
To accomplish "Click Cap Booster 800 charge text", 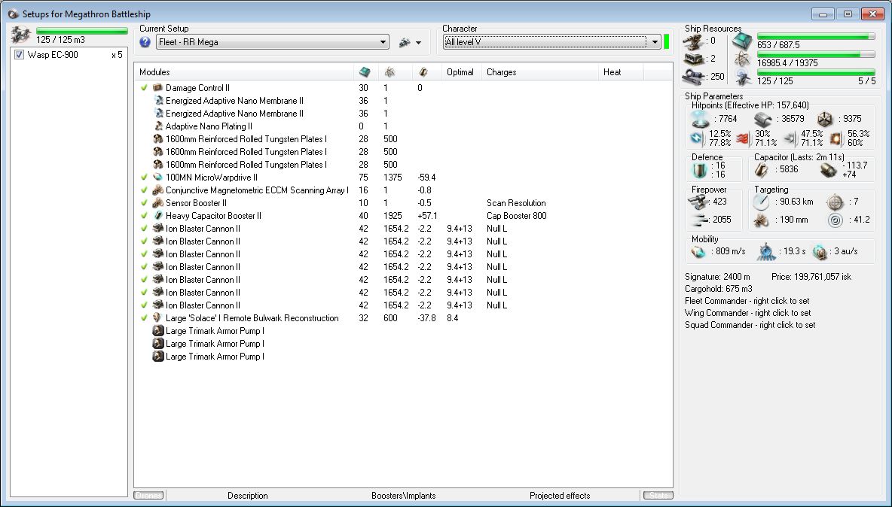I will tap(517, 216).
